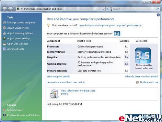Click the small 3.5 base score badge
This screenshot has height=122, width=162.
(117, 34)
